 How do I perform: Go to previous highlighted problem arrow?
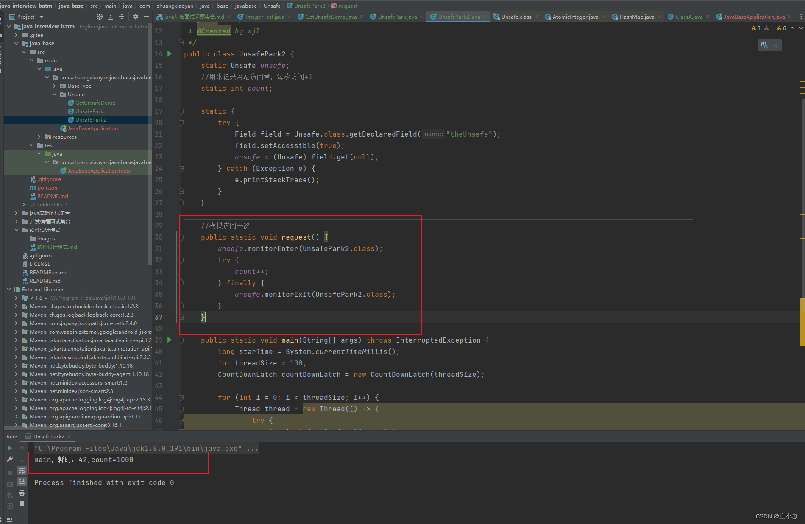click(x=792, y=28)
